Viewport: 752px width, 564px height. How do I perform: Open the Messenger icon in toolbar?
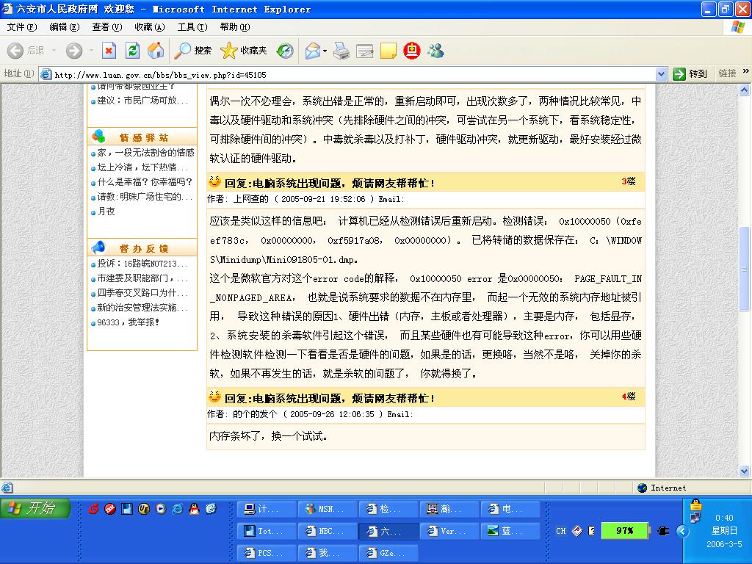coord(436,51)
